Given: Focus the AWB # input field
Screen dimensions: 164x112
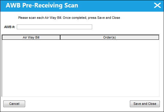Looking at the screenshot, I should coord(54,27).
